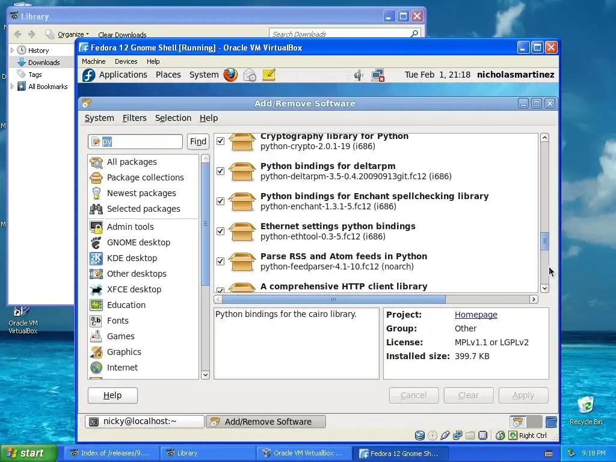Open the mail client icon in the GNOME panel
The image size is (616, 462).
tap(250, 75)
